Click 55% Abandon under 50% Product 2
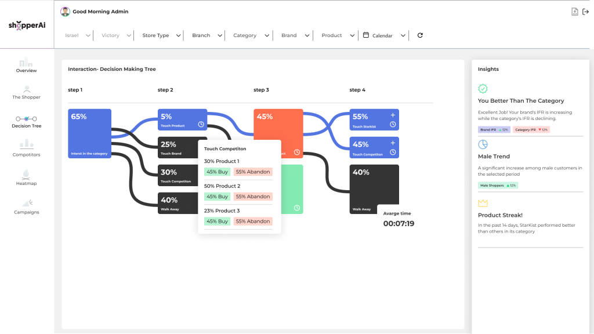 click(x=253, y=197)
